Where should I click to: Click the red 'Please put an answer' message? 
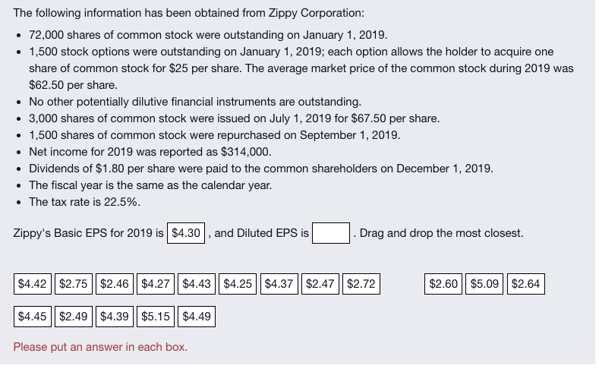[100, 347]
